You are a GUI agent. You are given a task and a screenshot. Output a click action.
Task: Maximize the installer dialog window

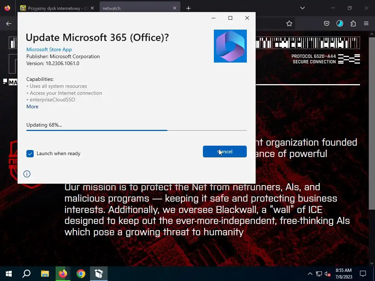(230, 18)
